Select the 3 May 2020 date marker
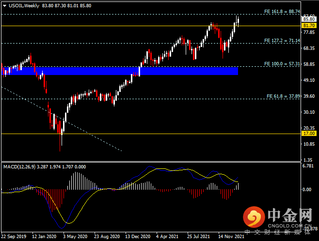319x241 pixels. click(75, 237)
